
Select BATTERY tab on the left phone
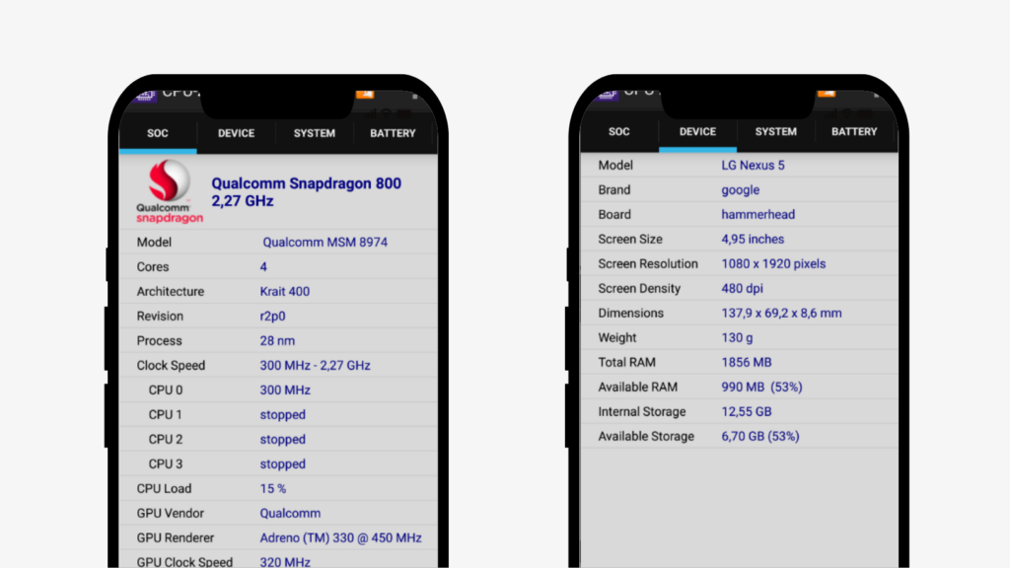(x=393, y=134)
